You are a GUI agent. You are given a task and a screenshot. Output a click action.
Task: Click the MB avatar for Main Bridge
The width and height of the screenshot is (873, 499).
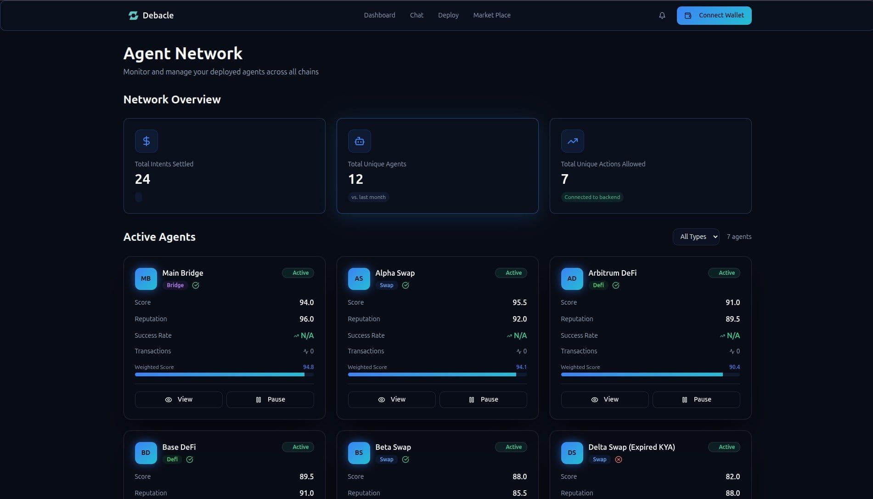(146, 279)
